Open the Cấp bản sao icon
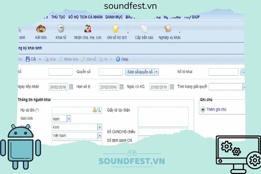This screenshot has width=261, height=174. point(144,30)
